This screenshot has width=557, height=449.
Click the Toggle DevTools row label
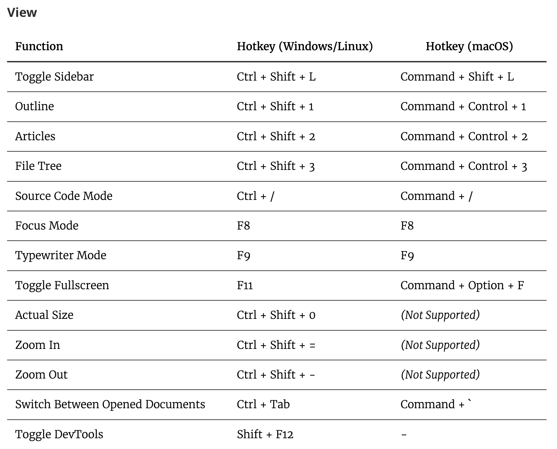(x=59, y=434)
